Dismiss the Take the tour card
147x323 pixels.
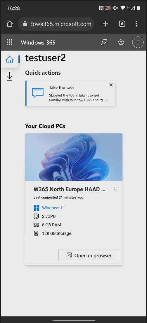111,85
